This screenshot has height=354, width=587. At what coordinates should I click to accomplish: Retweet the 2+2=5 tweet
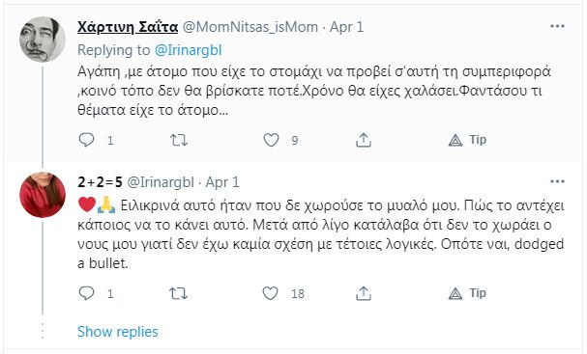tap(179, 293)
